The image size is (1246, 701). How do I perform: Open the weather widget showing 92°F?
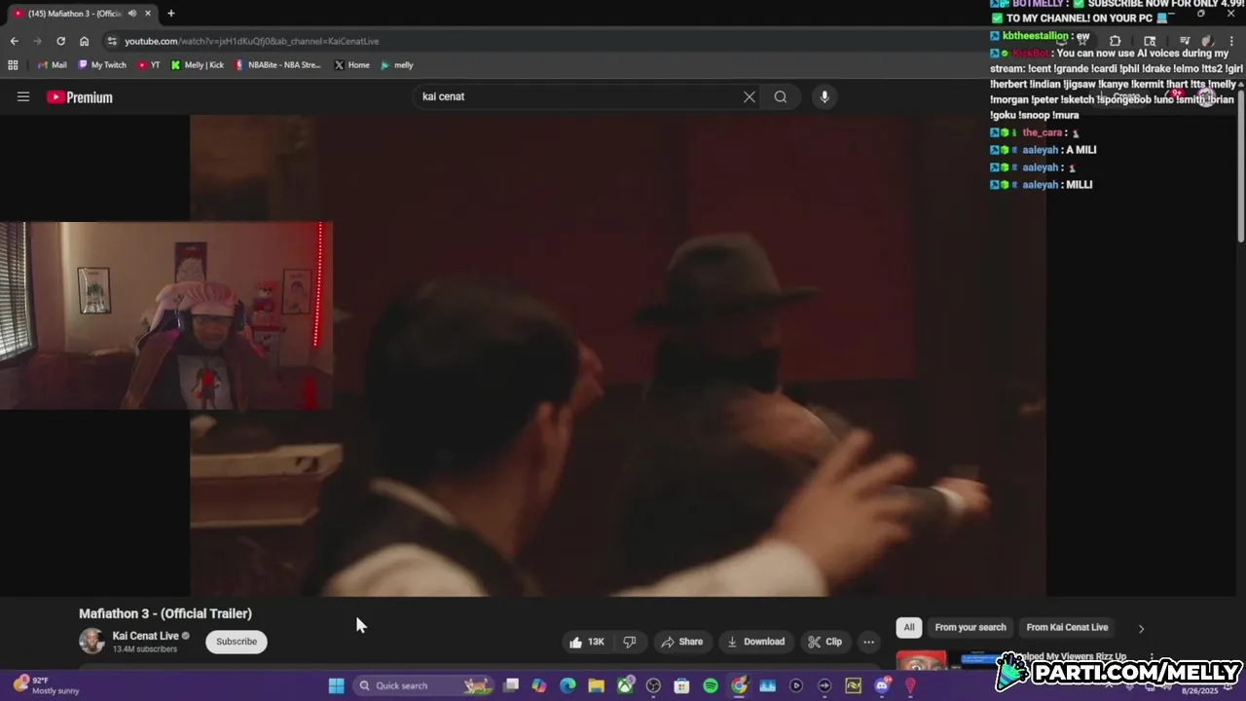(46, 685)
